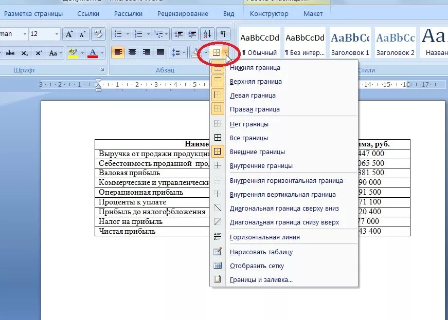
Task: Switch to the Конструктор tab
Action: pyautogui.click(x=269, y=14)
